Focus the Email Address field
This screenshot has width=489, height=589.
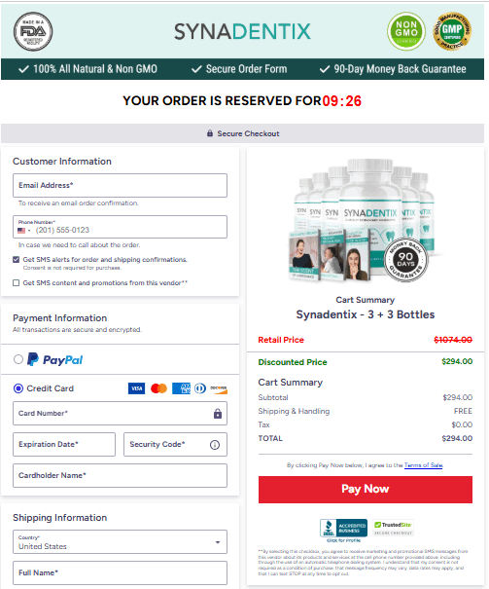pyautogui.click(x=120, y=185)
